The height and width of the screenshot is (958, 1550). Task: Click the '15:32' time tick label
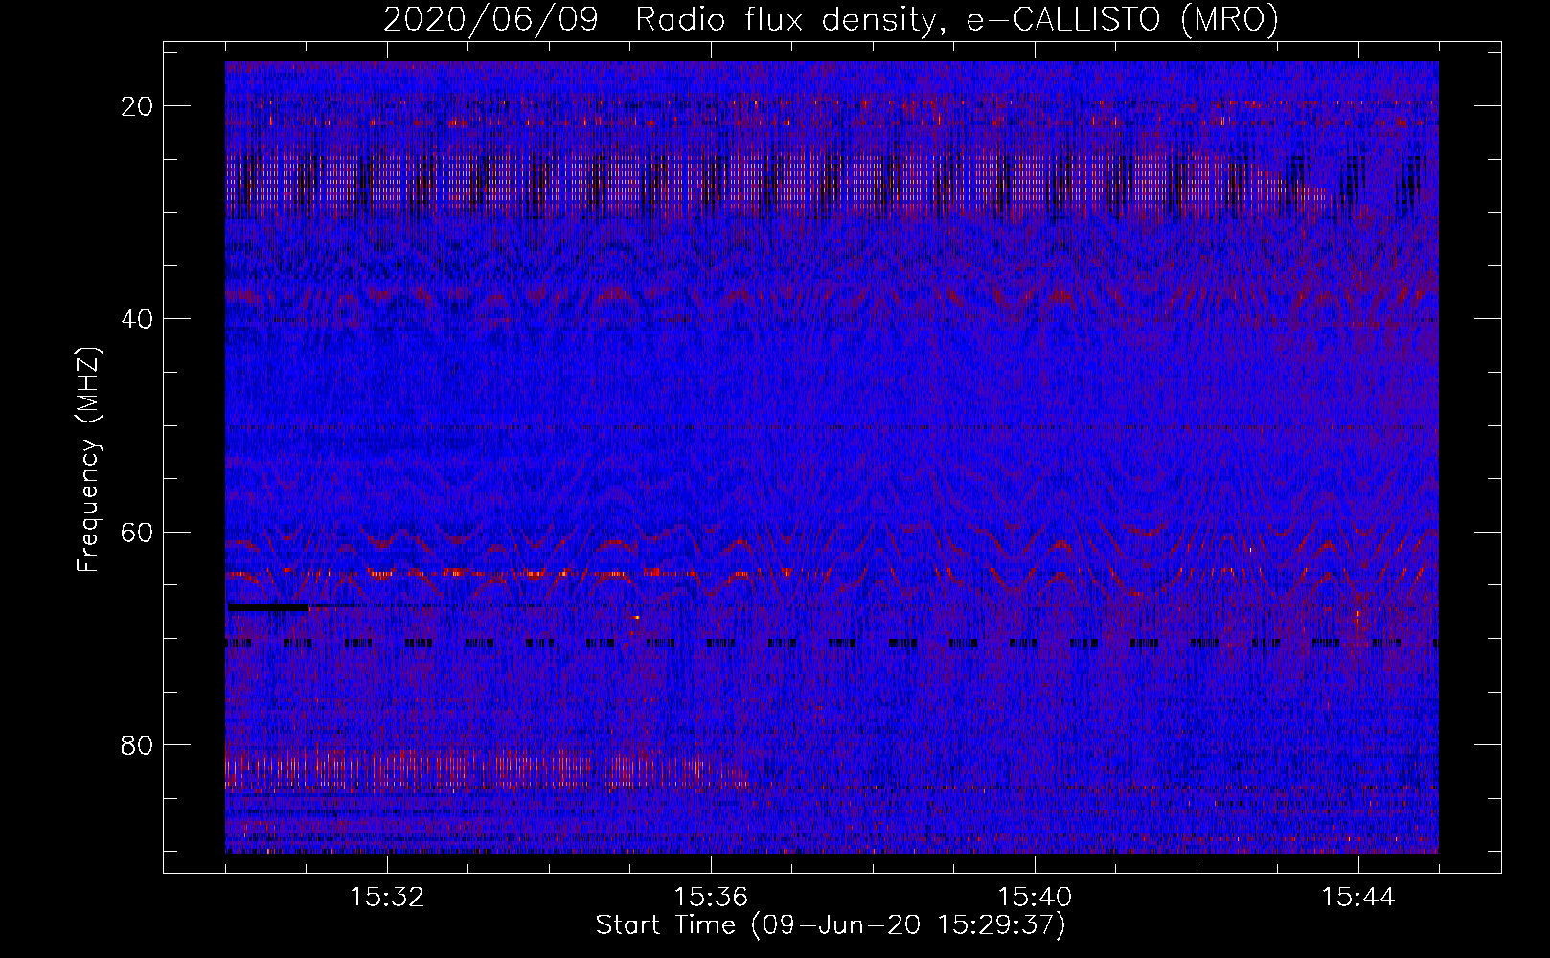[x=387, y=898]
